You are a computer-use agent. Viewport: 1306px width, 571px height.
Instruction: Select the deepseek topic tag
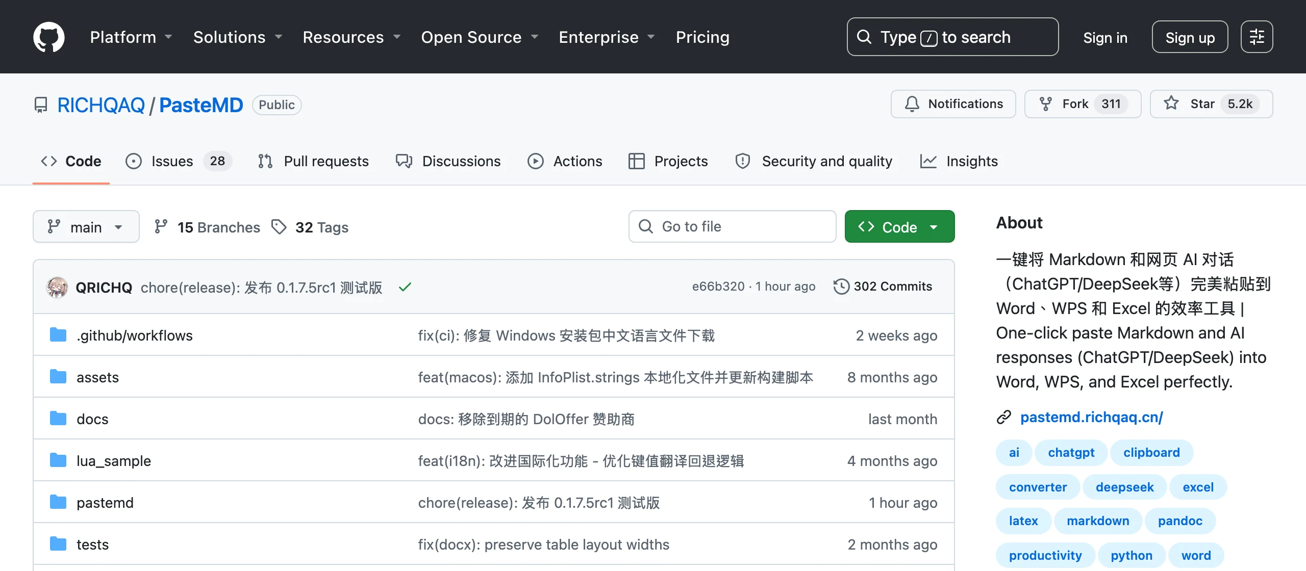pos(1124,487)
